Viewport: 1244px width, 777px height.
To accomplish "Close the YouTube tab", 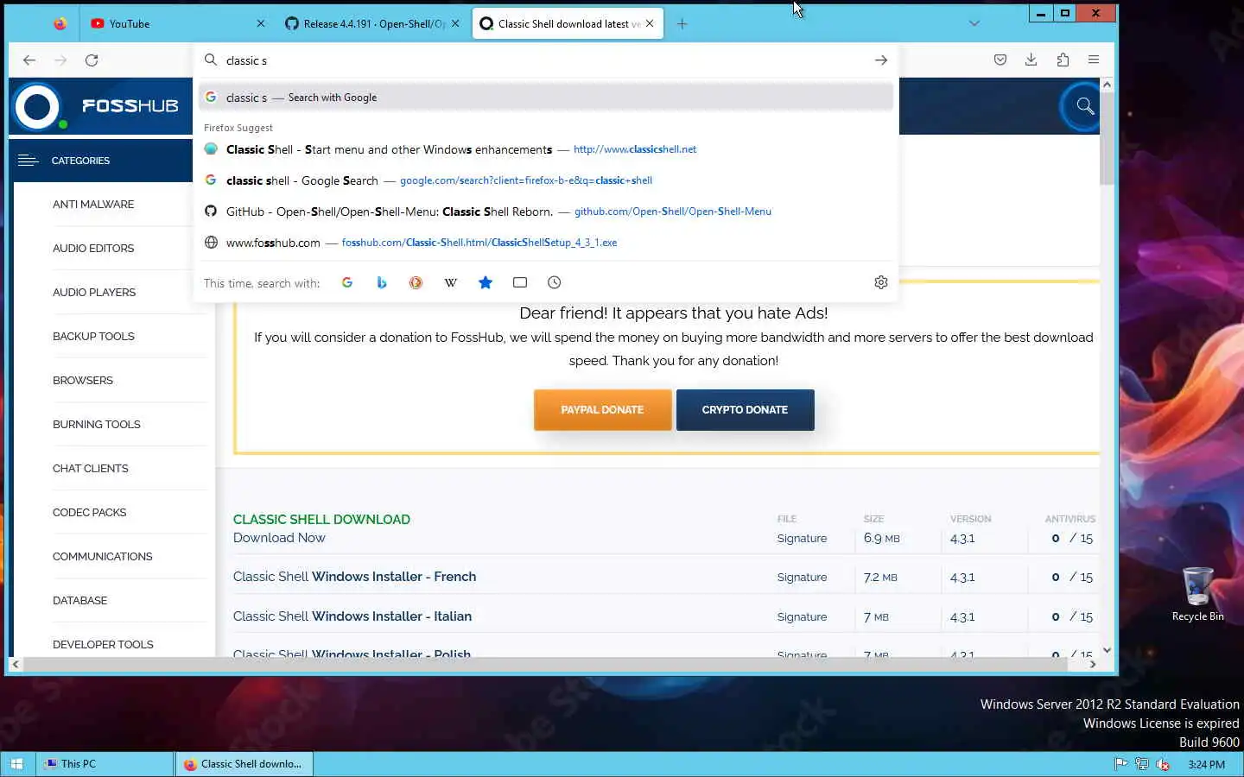I will [x=260, y=24].
